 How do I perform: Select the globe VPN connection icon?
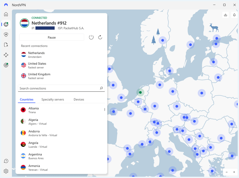[6, 24]
